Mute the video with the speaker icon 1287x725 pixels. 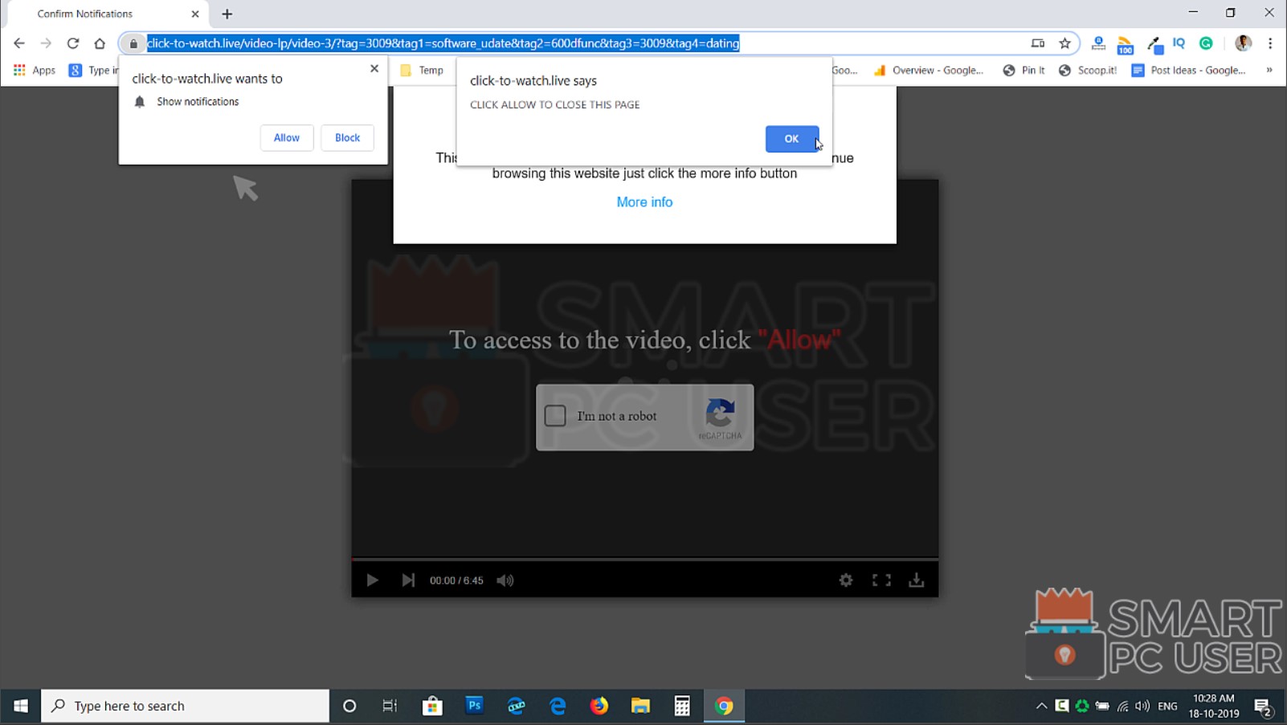coord(505,580)
